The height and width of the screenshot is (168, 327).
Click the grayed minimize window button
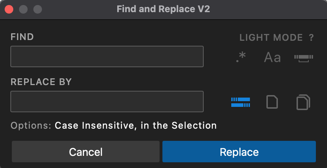click(x=23, y=9)
